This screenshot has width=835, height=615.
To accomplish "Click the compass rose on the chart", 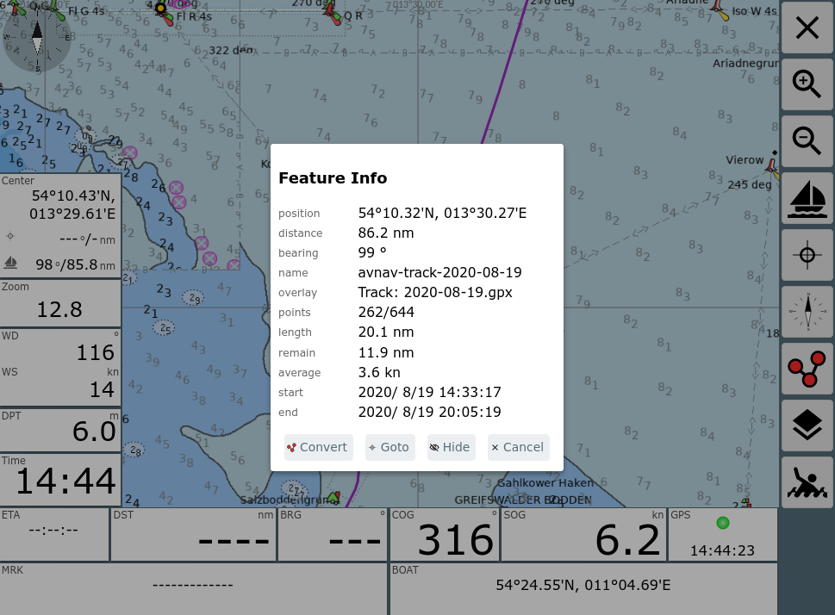I will click(37, 38).
